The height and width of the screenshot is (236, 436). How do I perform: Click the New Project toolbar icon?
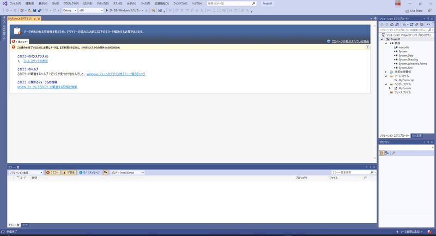click(x=22, y=10)
